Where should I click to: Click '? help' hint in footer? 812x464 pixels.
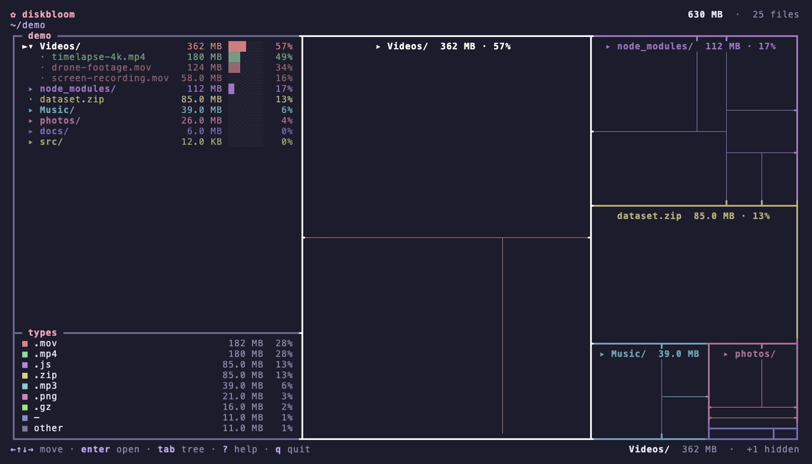pos(240,449)
